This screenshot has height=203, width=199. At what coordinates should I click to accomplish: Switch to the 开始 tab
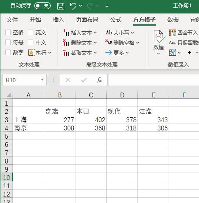(x=36, y=20)
